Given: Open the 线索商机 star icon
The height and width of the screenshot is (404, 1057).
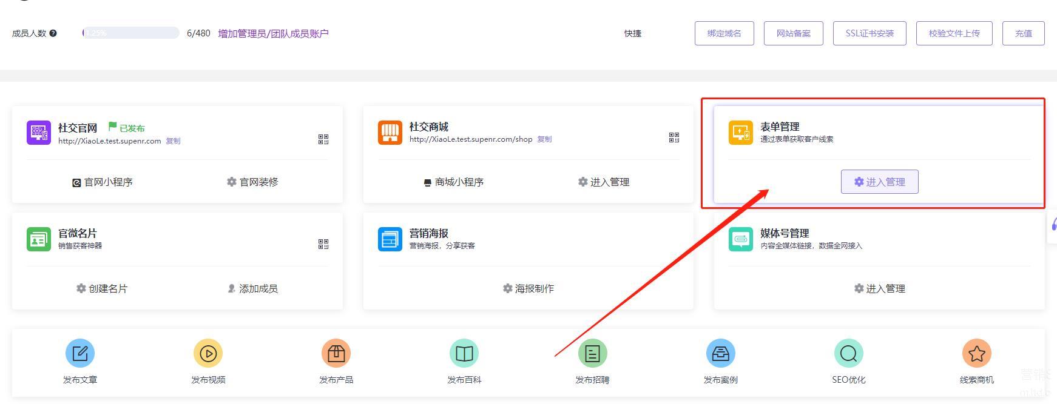Looking at the screenshot, I should pyautogui.click(x=976, y=353).
